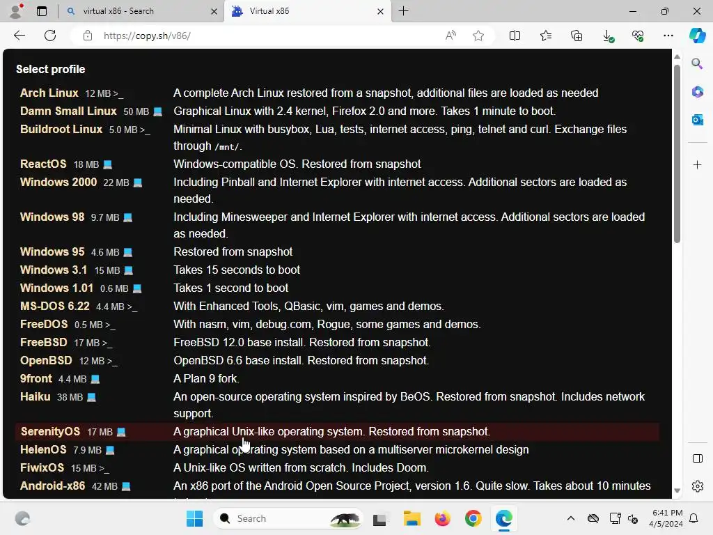Open the notifications bell
This screenshot has height=535, width=713.
click(694, 518)
